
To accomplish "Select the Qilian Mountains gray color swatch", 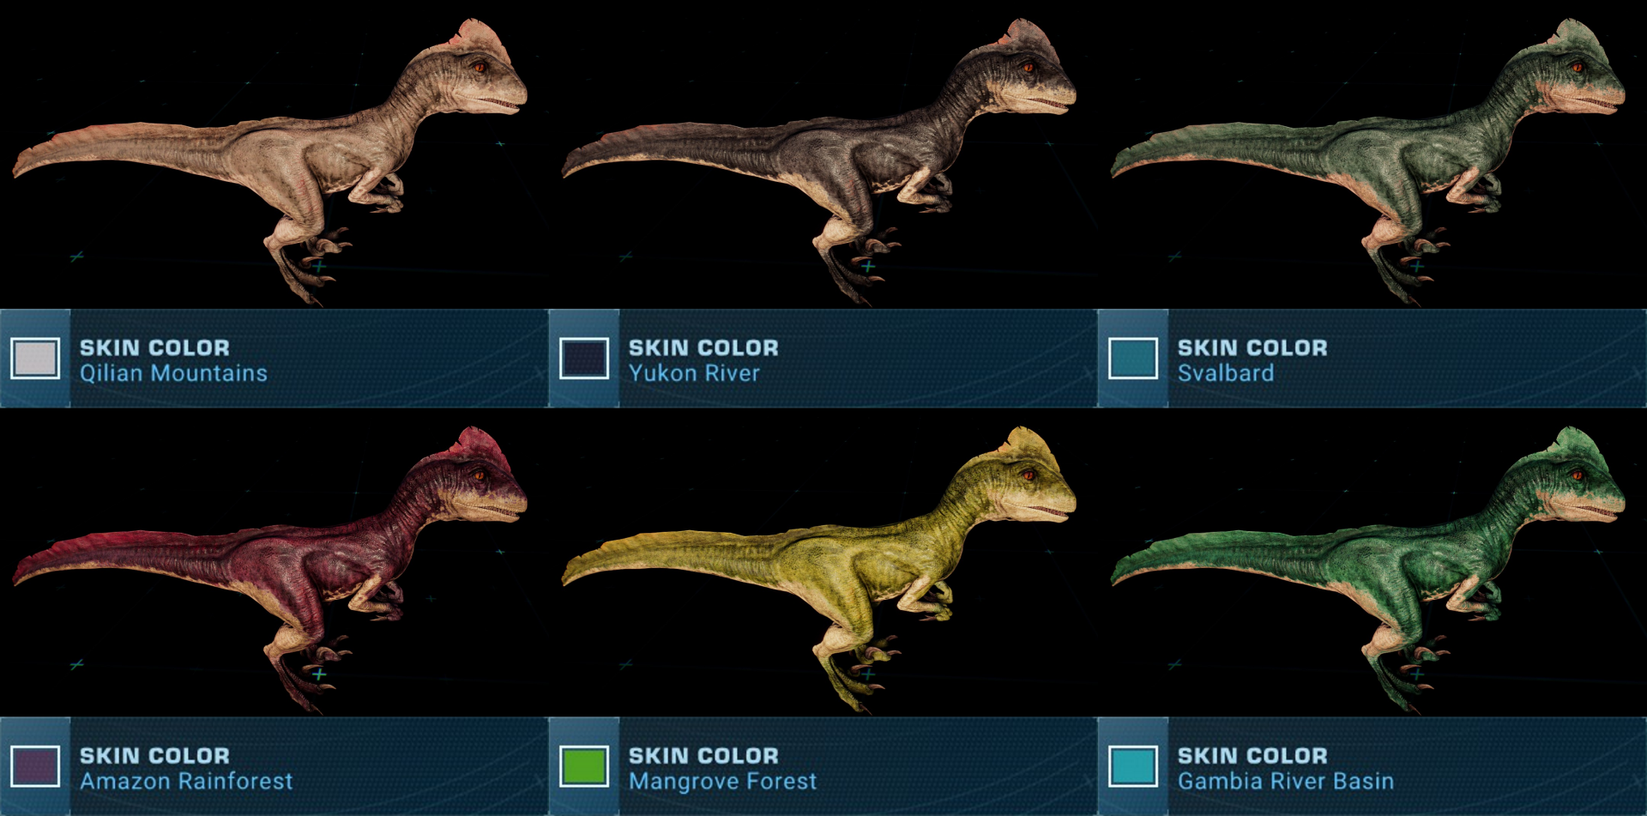I will point(35,359).
